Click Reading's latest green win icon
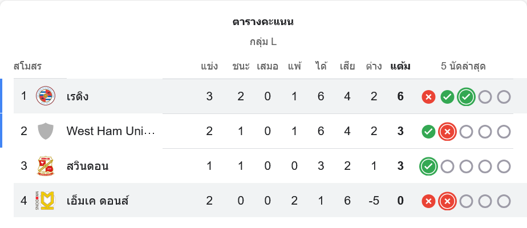The image size is (527, 228). 466,97
